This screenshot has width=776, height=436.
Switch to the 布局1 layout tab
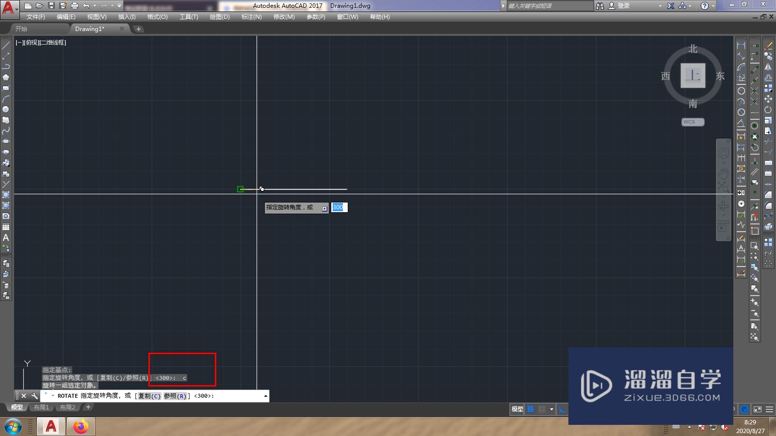pos(41,407)
